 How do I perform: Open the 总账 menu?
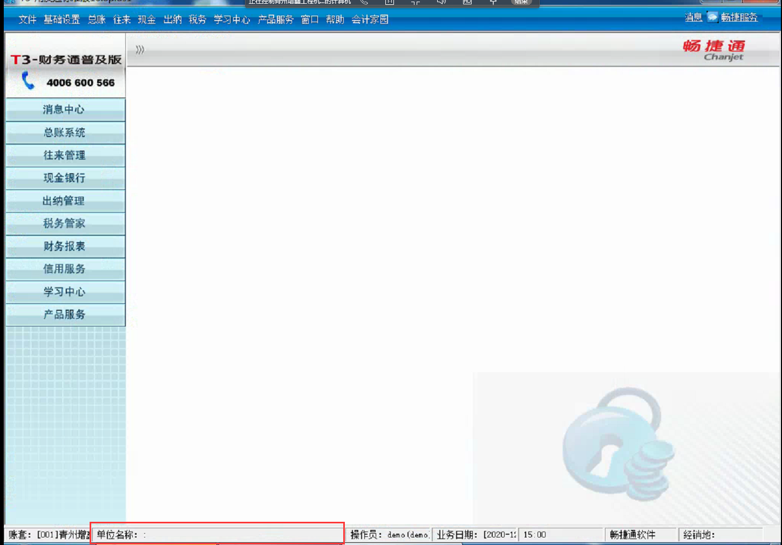(x=97, y=19)
